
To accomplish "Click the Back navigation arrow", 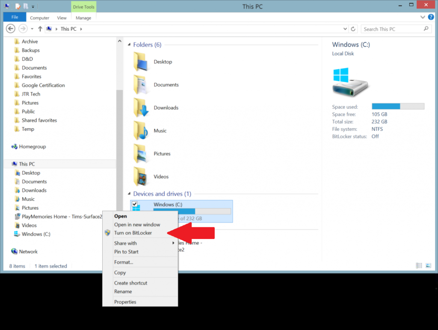I will 11,29.
